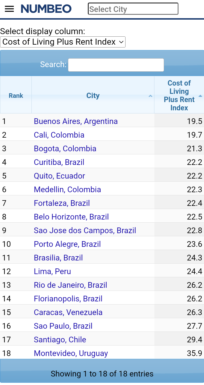The image size is (204, 385).
Task: Open Lima, Peru city link
Action: [x=52, y=272]
